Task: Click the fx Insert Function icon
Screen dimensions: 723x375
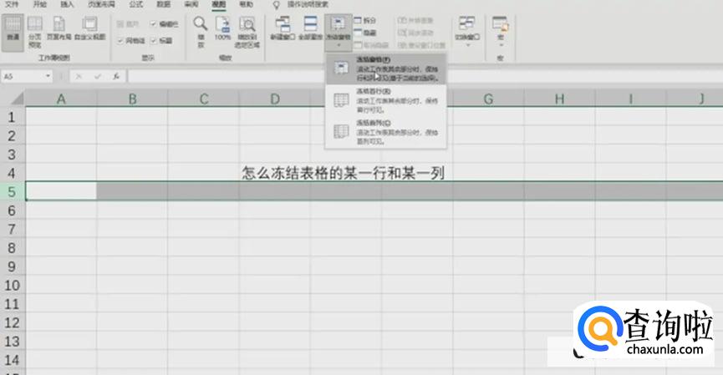Action: [116, 77]
